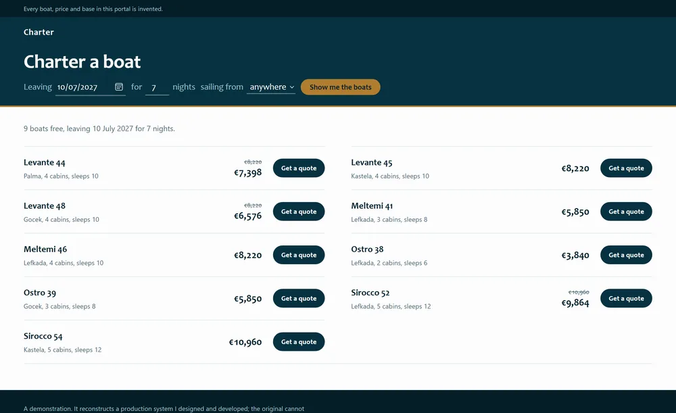Select the Sirocco 52 boat name
Viewport: 676px width, 413px height.
pyautogui.click(x=370, y=293)
